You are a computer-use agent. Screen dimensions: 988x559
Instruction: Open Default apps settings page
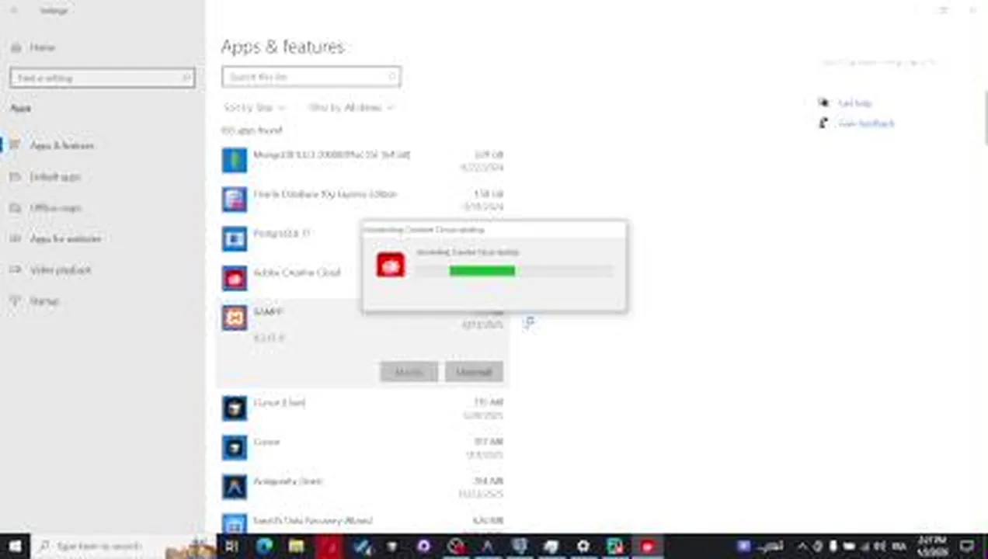(54, 176)
